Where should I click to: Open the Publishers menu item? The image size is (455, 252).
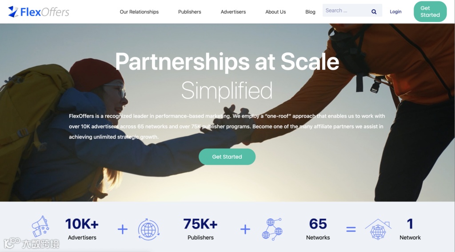point(189,12)
